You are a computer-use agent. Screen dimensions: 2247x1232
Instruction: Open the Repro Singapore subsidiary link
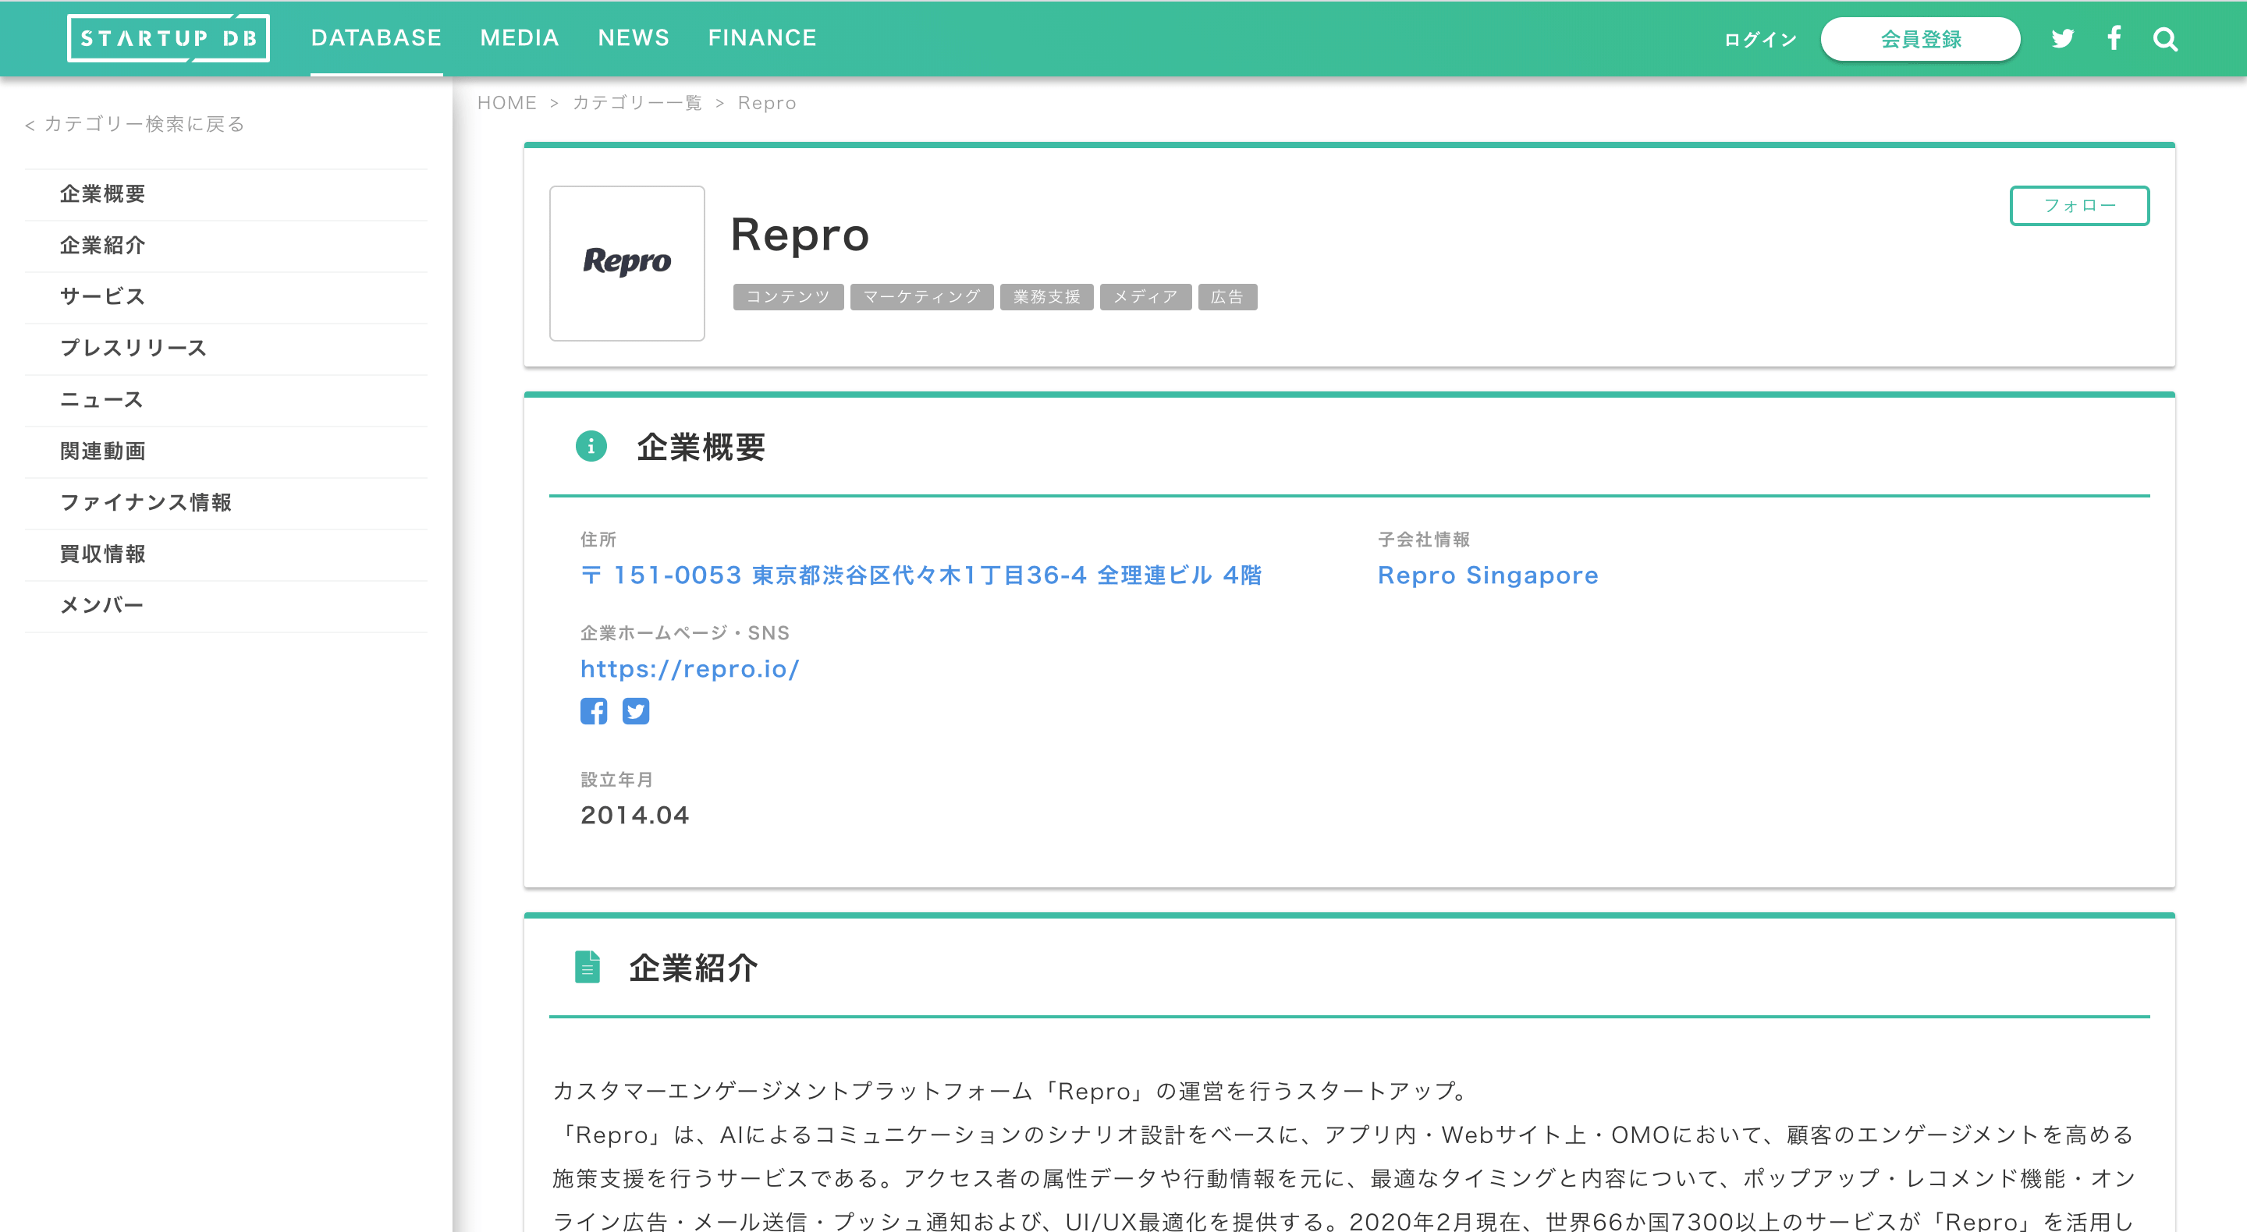(1487, 575)
